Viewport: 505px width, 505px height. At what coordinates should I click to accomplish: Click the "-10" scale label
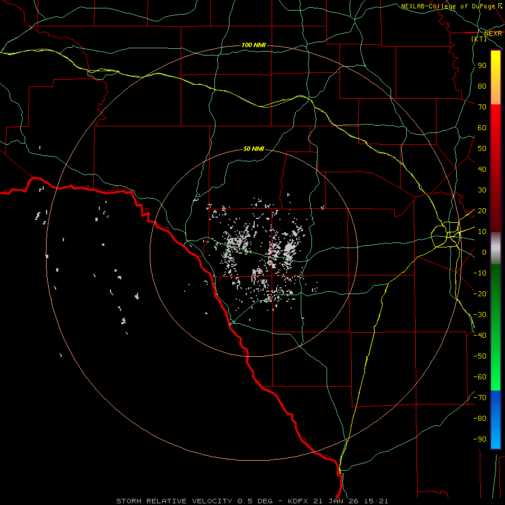(x=480, y=273)
